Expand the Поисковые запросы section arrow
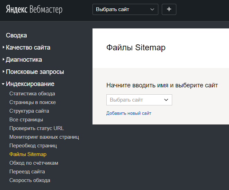 pos(3,72)
